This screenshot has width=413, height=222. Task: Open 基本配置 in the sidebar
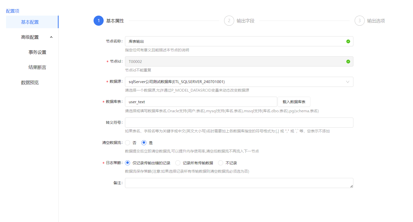(32, 22)
